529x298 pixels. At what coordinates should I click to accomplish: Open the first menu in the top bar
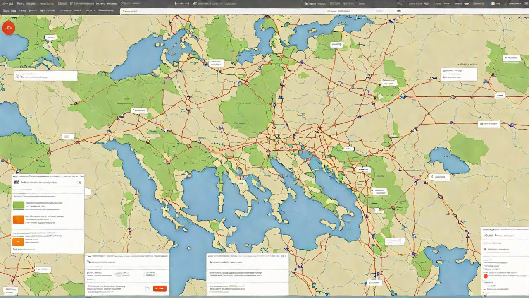tap(7, 3)
